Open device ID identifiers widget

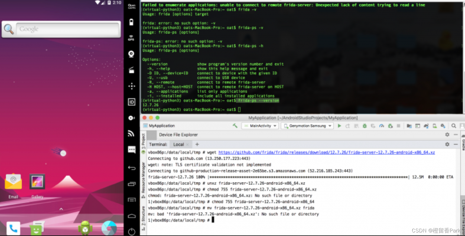pyautogui.click(x=131, y=102)
